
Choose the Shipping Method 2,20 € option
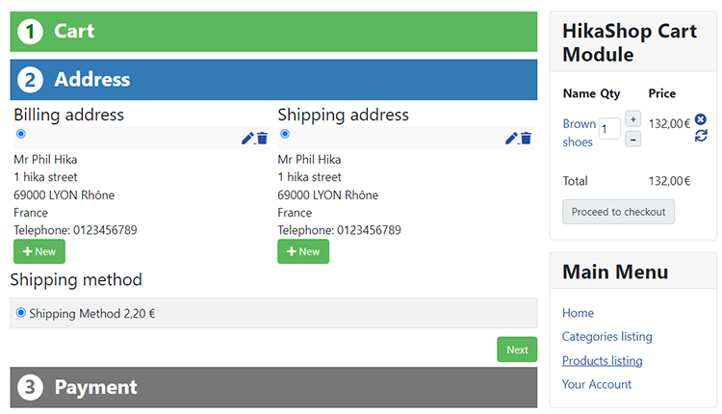click(x=21, y=313)
